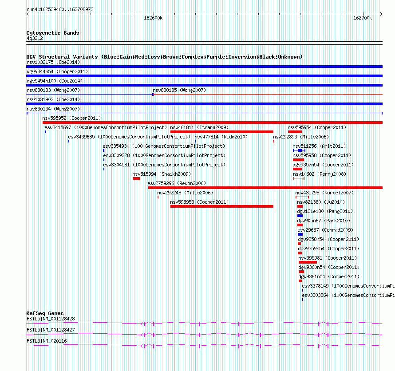Select esv29667 (Conrad2009) label
This screenshot has width=395, height=371.
(325, 230)
